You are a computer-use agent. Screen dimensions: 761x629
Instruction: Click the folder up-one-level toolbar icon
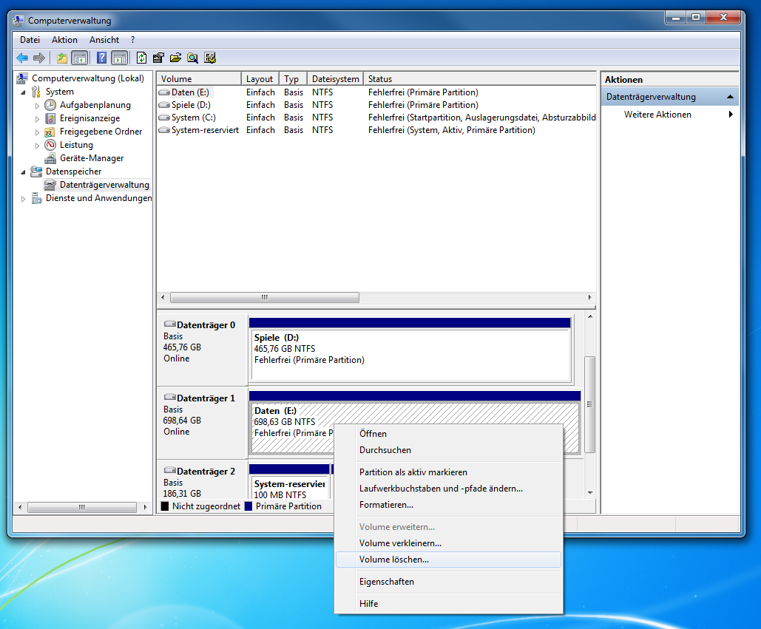(x=62, y=58)
